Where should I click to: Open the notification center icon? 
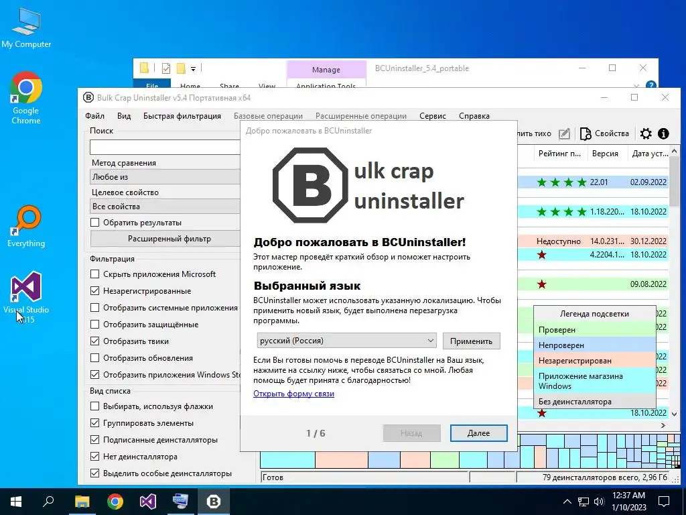coord(664,502)
